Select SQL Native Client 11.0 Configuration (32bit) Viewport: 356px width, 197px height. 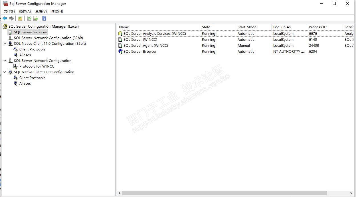[x=50, y=44]
